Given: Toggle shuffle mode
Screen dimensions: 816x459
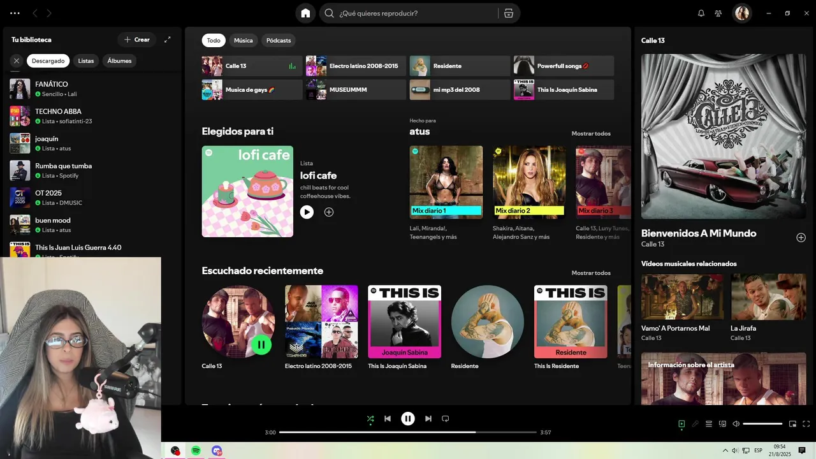Looking at the screenshot, I should tap(370, 419).
